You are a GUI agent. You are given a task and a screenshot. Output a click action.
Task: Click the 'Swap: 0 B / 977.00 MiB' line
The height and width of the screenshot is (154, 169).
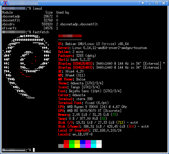82,119
